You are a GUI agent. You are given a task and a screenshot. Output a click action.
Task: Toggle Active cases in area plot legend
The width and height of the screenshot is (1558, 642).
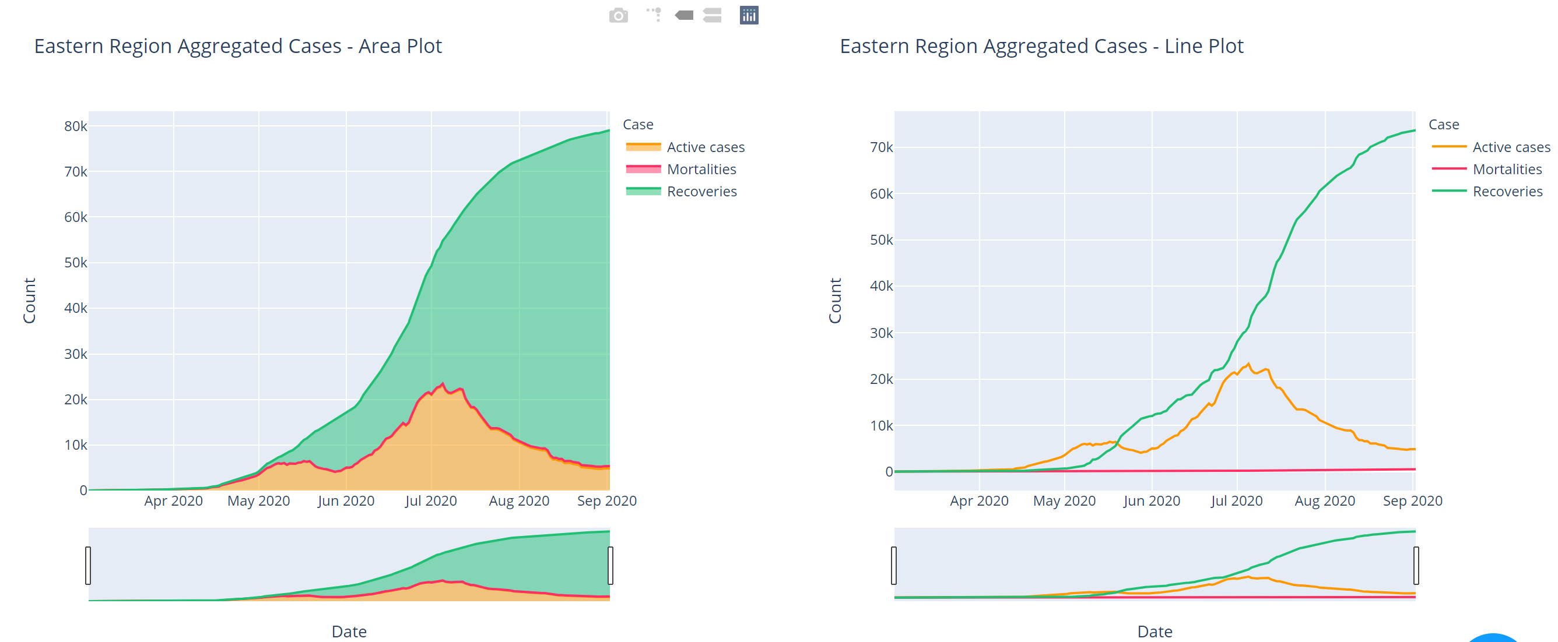pyautogui.click(x=705, y=147)
